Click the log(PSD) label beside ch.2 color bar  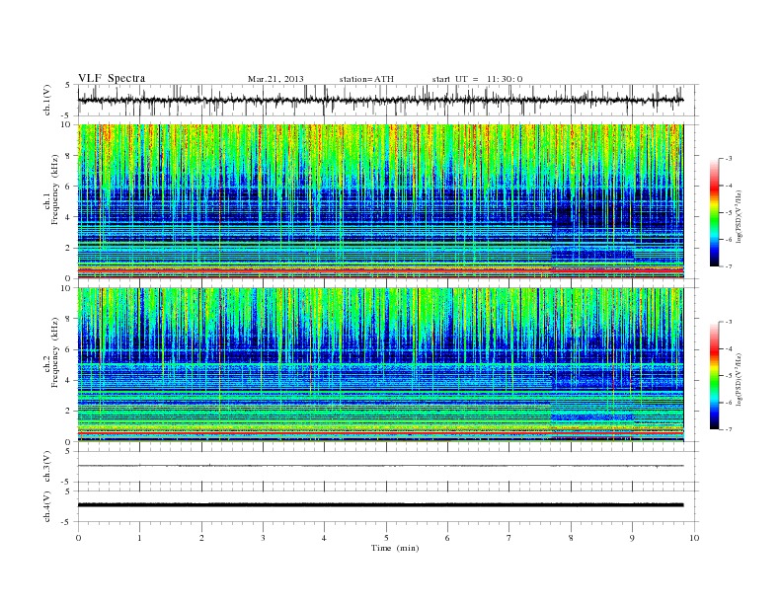pyautogui.click(x=740, y=379)
